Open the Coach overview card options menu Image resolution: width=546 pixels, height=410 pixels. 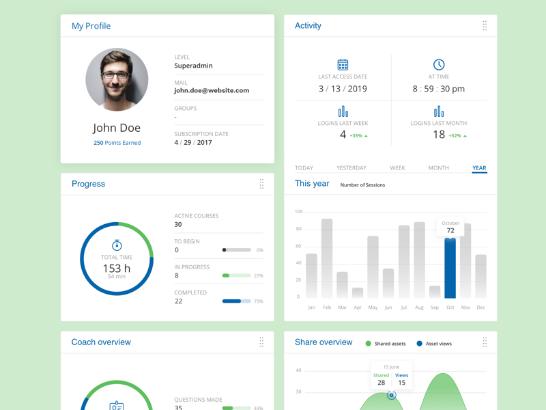coord(261,342)
